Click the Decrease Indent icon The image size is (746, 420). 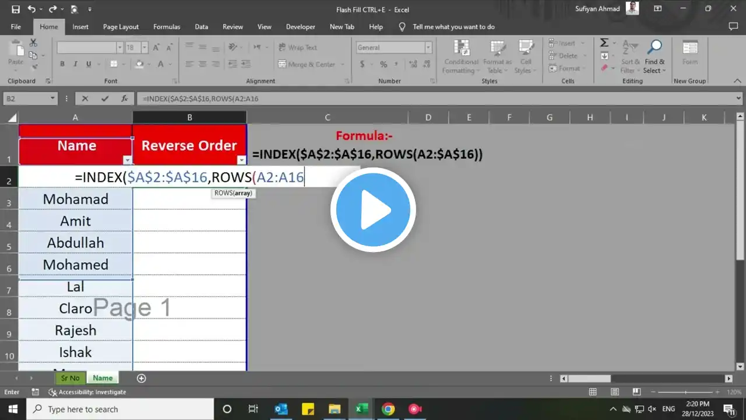point(232,64)
